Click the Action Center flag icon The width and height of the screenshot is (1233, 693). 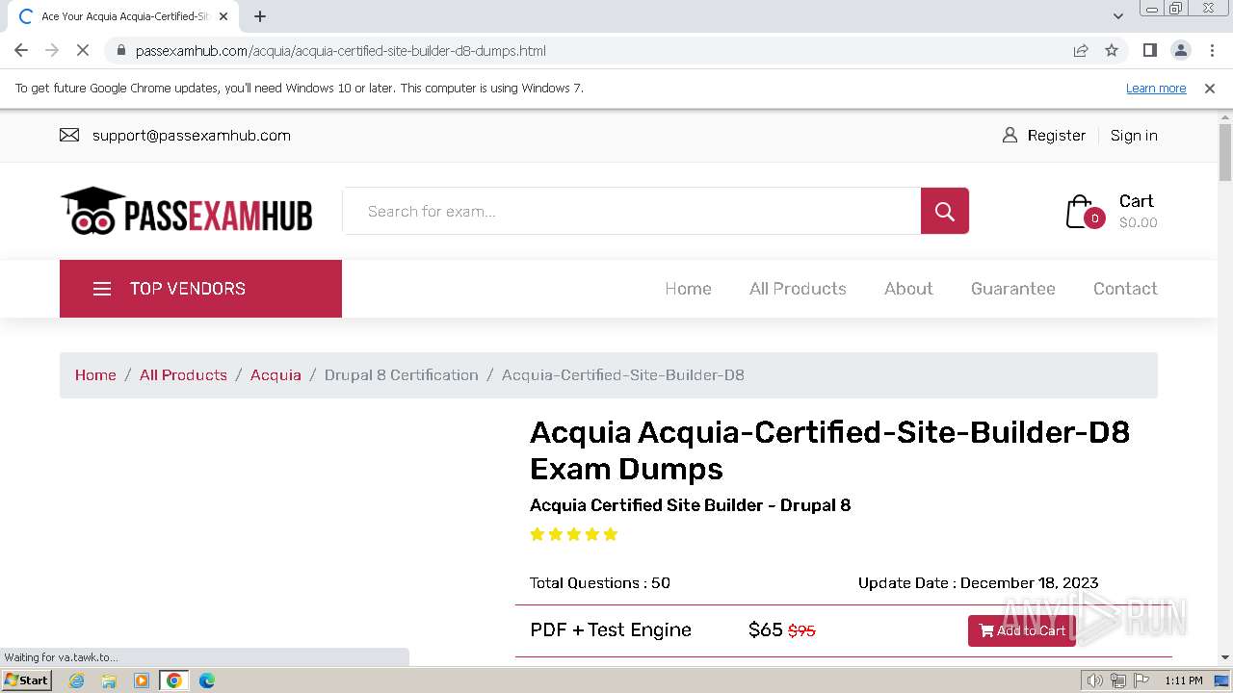(x=1140, y=680)
